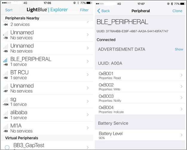Expand the 0xB002 Write characteristic

coord(140,87)
